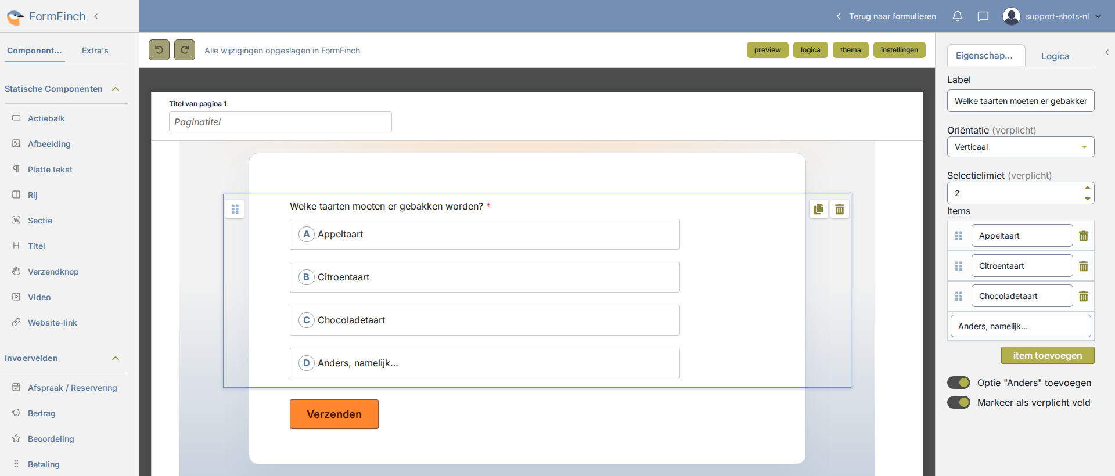Switch to the Logica tab in properties
The height and width of the screenshot is (476, 1115).
tap(1055, 56)
